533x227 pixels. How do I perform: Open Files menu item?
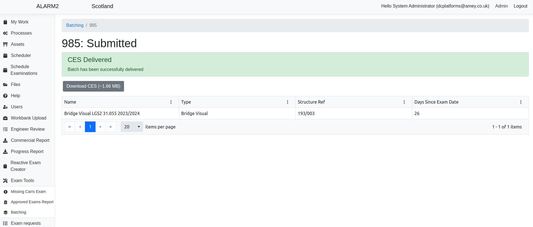tap(16, 84)
